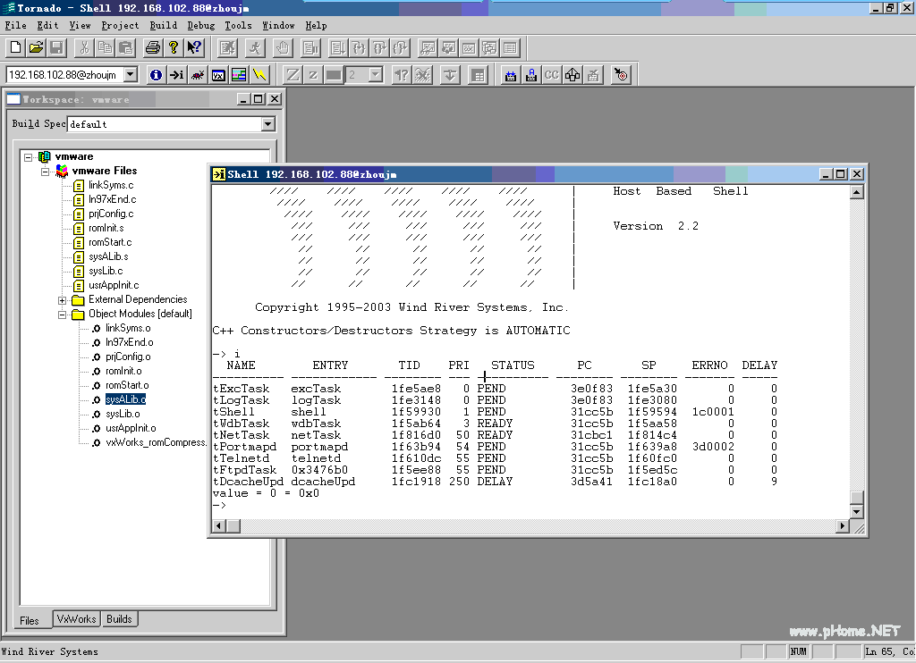Select linkSyms.c in the file tree
Viewport: 916px width, 663px height.
[x=111, y=185]
